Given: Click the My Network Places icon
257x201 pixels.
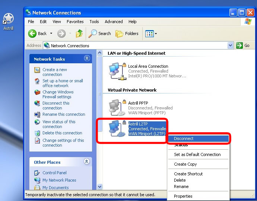Looking at the screenshot, I should (37, 181).
